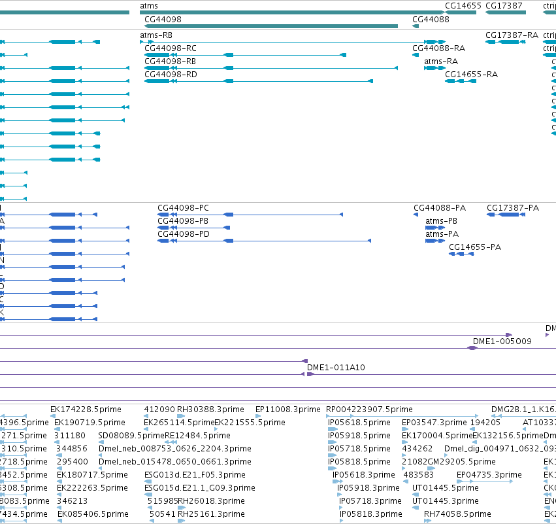Viewport: 556px width, 524px height.
Task: Click EK085406.5prime label
Action: coord(93,514)
